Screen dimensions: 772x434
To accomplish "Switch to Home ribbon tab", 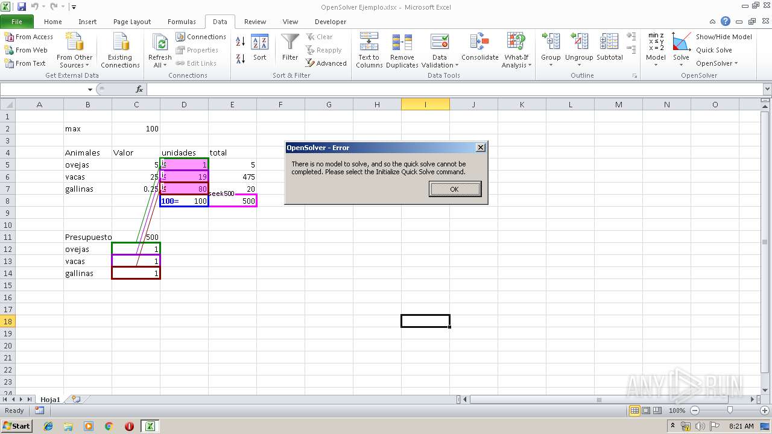I will (x=53, y=22).
